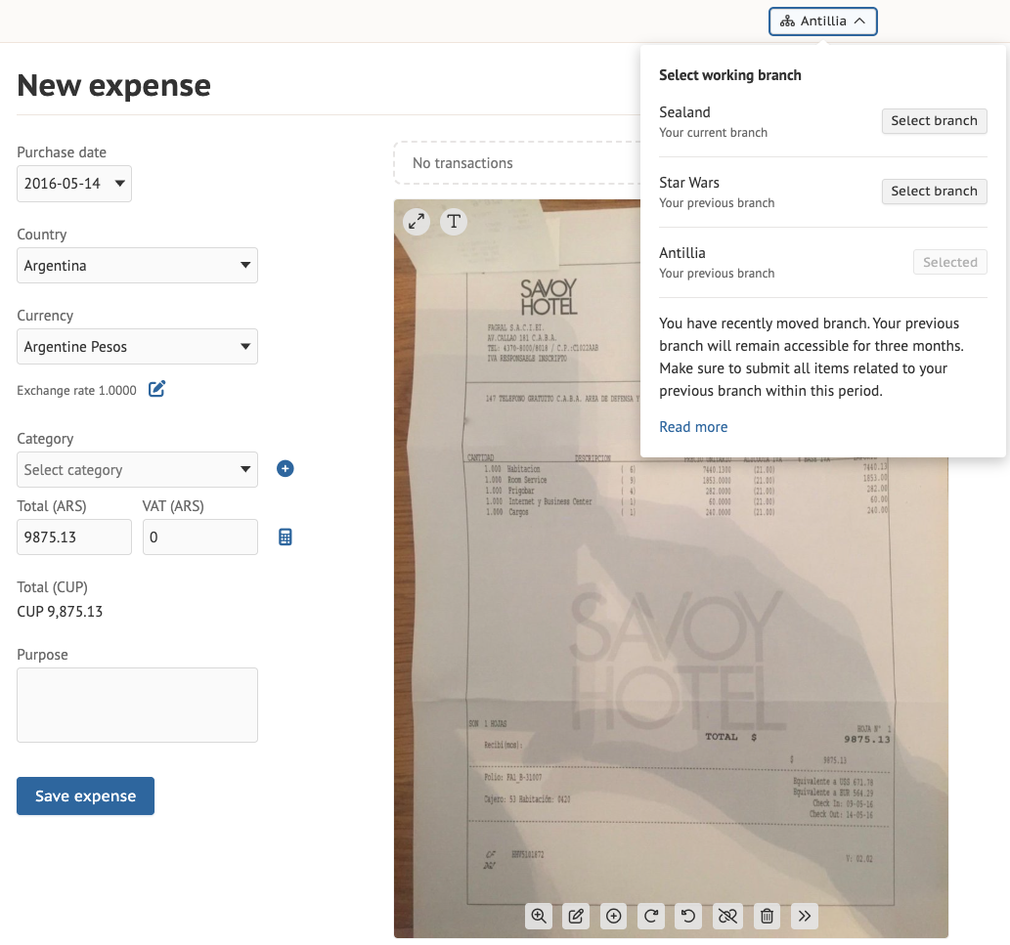Rotate the receipt image counterclockwise

[688, 916]
